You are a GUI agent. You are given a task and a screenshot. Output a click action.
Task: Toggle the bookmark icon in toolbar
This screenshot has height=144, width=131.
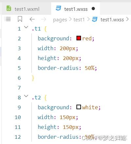click(x=20, y=19)
